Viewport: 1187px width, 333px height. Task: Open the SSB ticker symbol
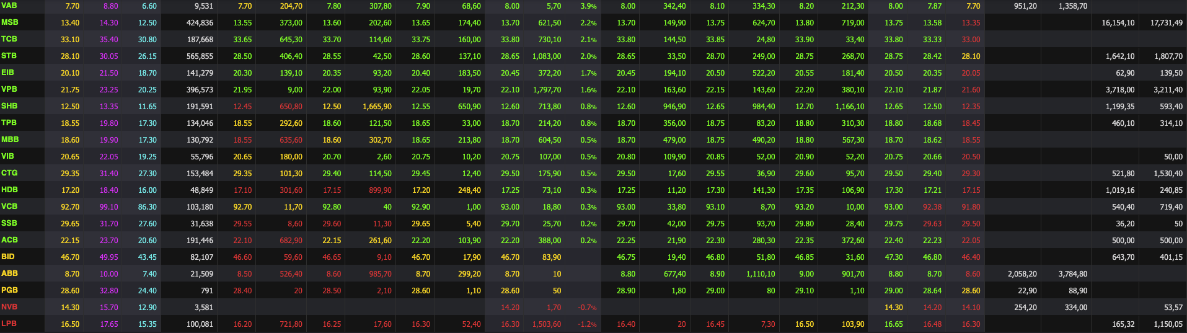pyautogui.click(x=9, y=223)
